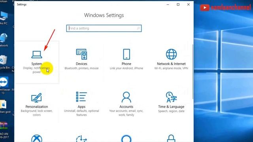Screen dimensions: 253x142
Task: Click the Apps label
Action: pyautogui.click(x=81, y=107)
